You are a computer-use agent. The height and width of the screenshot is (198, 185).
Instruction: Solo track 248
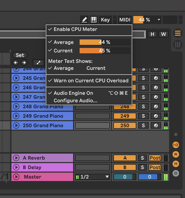143,107
